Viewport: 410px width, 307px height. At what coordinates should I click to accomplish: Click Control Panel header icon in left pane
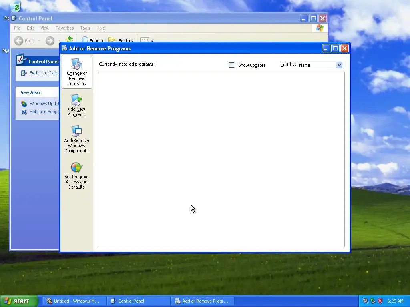[22, 60]
